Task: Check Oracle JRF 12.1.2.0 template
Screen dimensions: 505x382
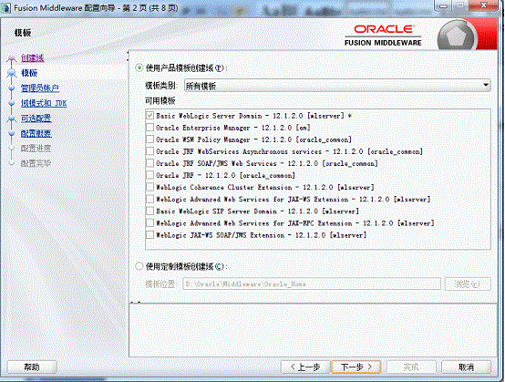Action: pyautogui.click(x=149, y=175)
